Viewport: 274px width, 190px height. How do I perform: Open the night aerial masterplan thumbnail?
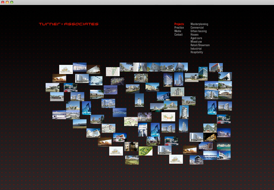(118, 81)
